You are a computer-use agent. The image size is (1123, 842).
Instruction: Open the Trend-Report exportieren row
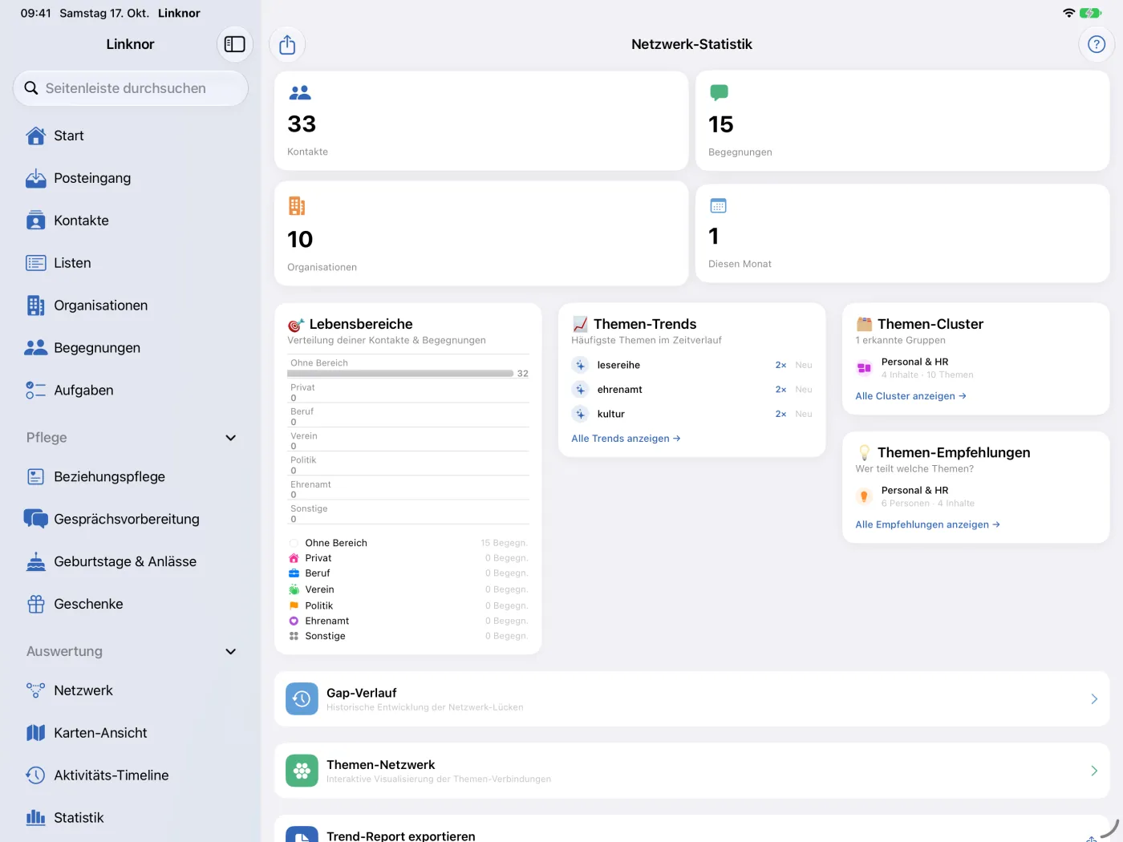pyautogui.click(x=692, y=829)
